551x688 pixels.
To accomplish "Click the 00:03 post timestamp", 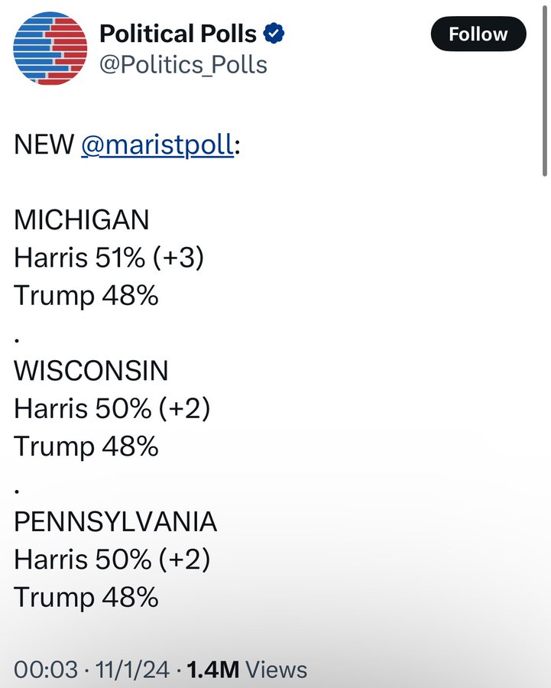I will click(46, 670).
